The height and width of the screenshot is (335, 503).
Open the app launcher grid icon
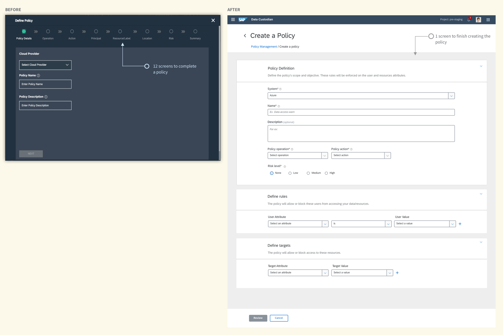[488, 20]
